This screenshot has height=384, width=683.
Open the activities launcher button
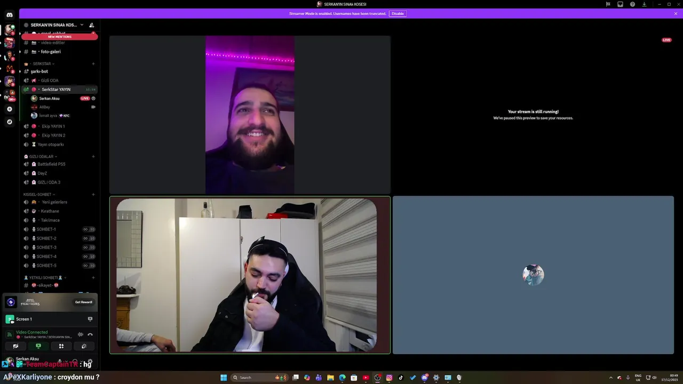[x=61, y=346]
